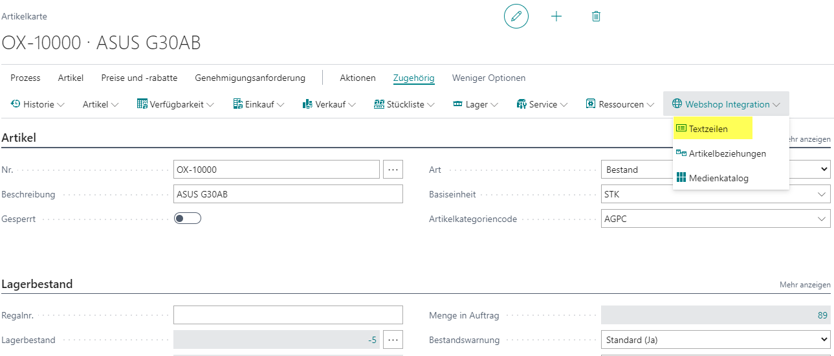Open the Verkauf dropdown chevron
The width and height of the screenshot is (834, 356).
tap(352, 104)
